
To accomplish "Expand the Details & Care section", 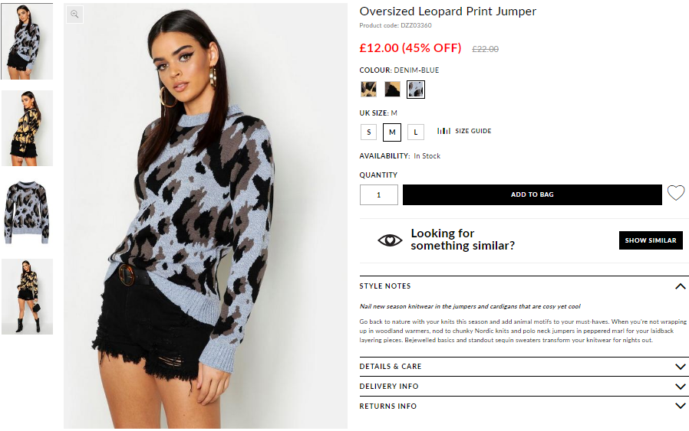I will [523, 367].
